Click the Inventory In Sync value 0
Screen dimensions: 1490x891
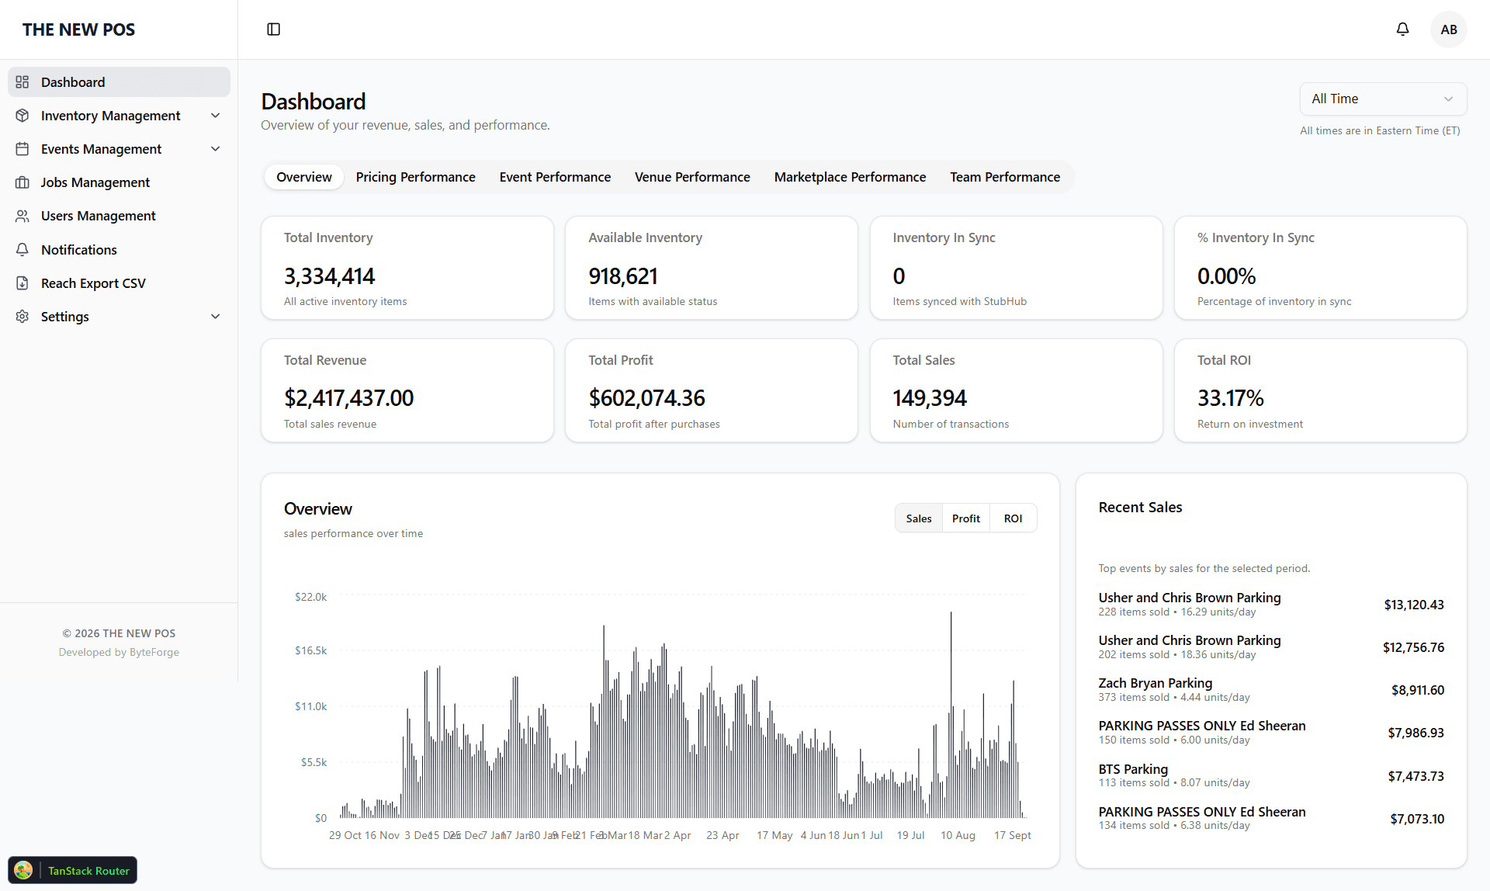pyautogui.click(x=899, y=276)
